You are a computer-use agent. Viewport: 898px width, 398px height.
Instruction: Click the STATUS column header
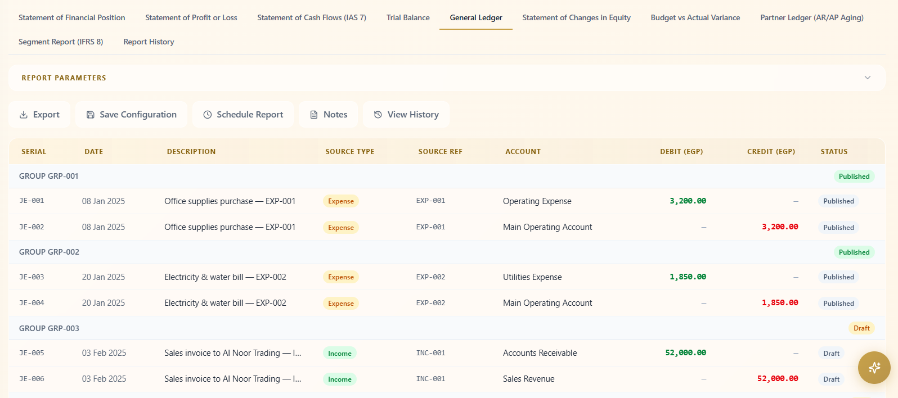click(834, 152)
